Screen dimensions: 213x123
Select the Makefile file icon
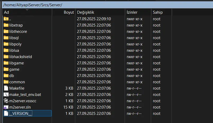pos(6,88)
